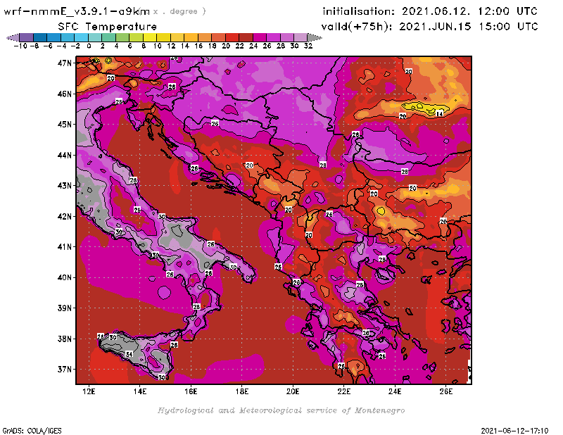Screen dimensions: 563x435
Task: Click the 0 value on the colorbar scale
Action: (89, 46)
